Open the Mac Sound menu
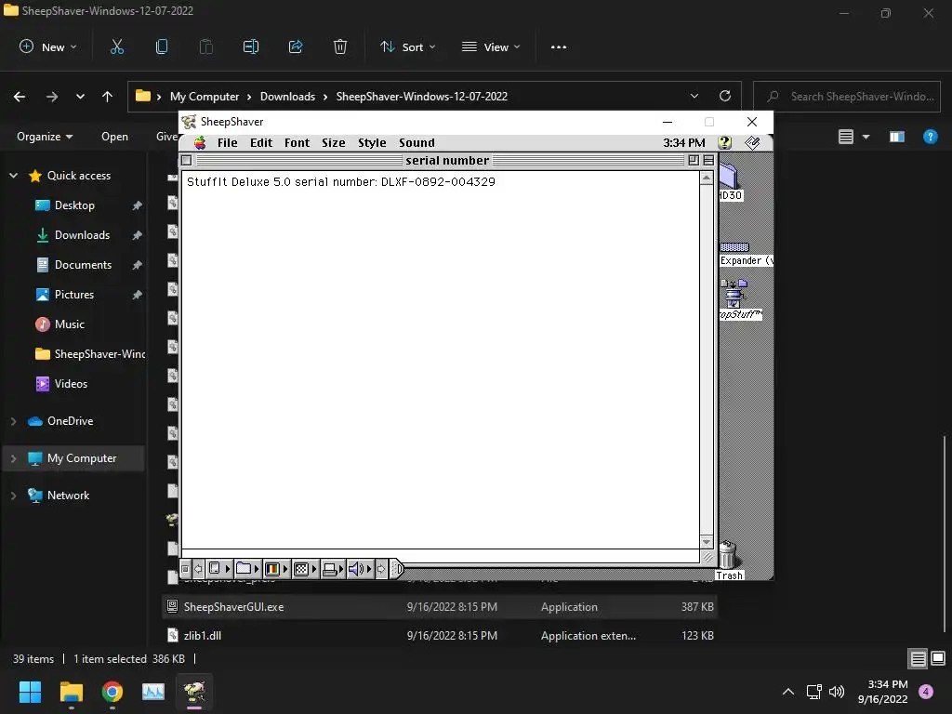This screenshot has width=952, height=714. (x=416, y=142)
